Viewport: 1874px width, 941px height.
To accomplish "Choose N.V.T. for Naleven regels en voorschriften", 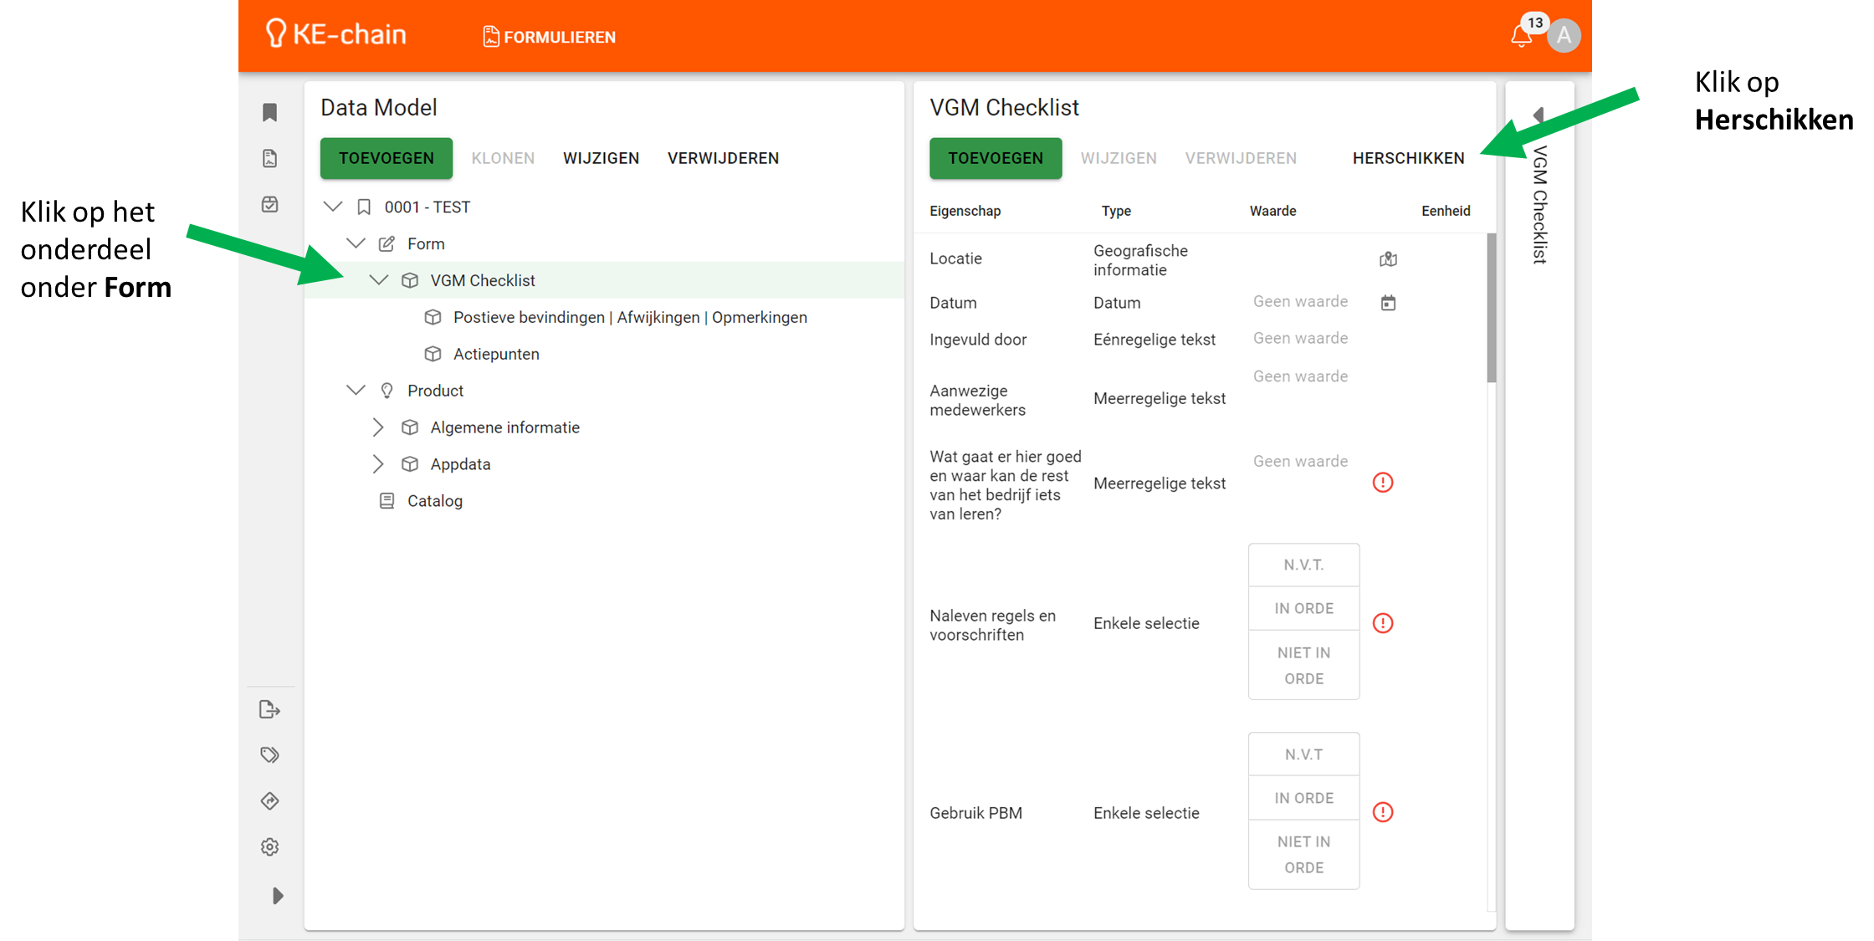I will (x=1303, y=565).
